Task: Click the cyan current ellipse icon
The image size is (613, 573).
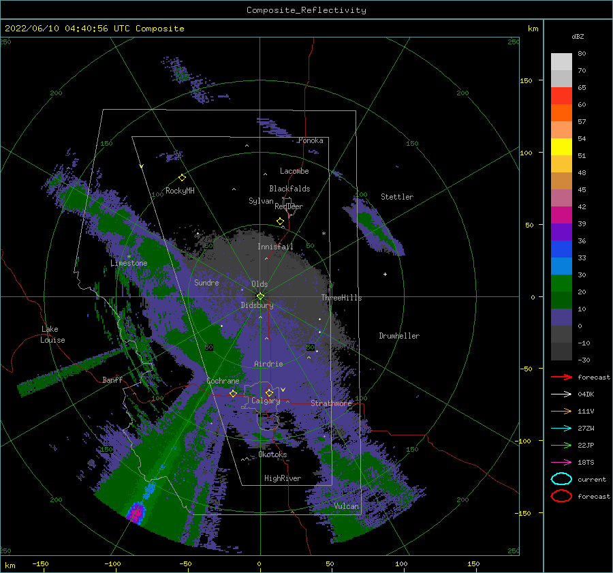Action: click(561, 479)
